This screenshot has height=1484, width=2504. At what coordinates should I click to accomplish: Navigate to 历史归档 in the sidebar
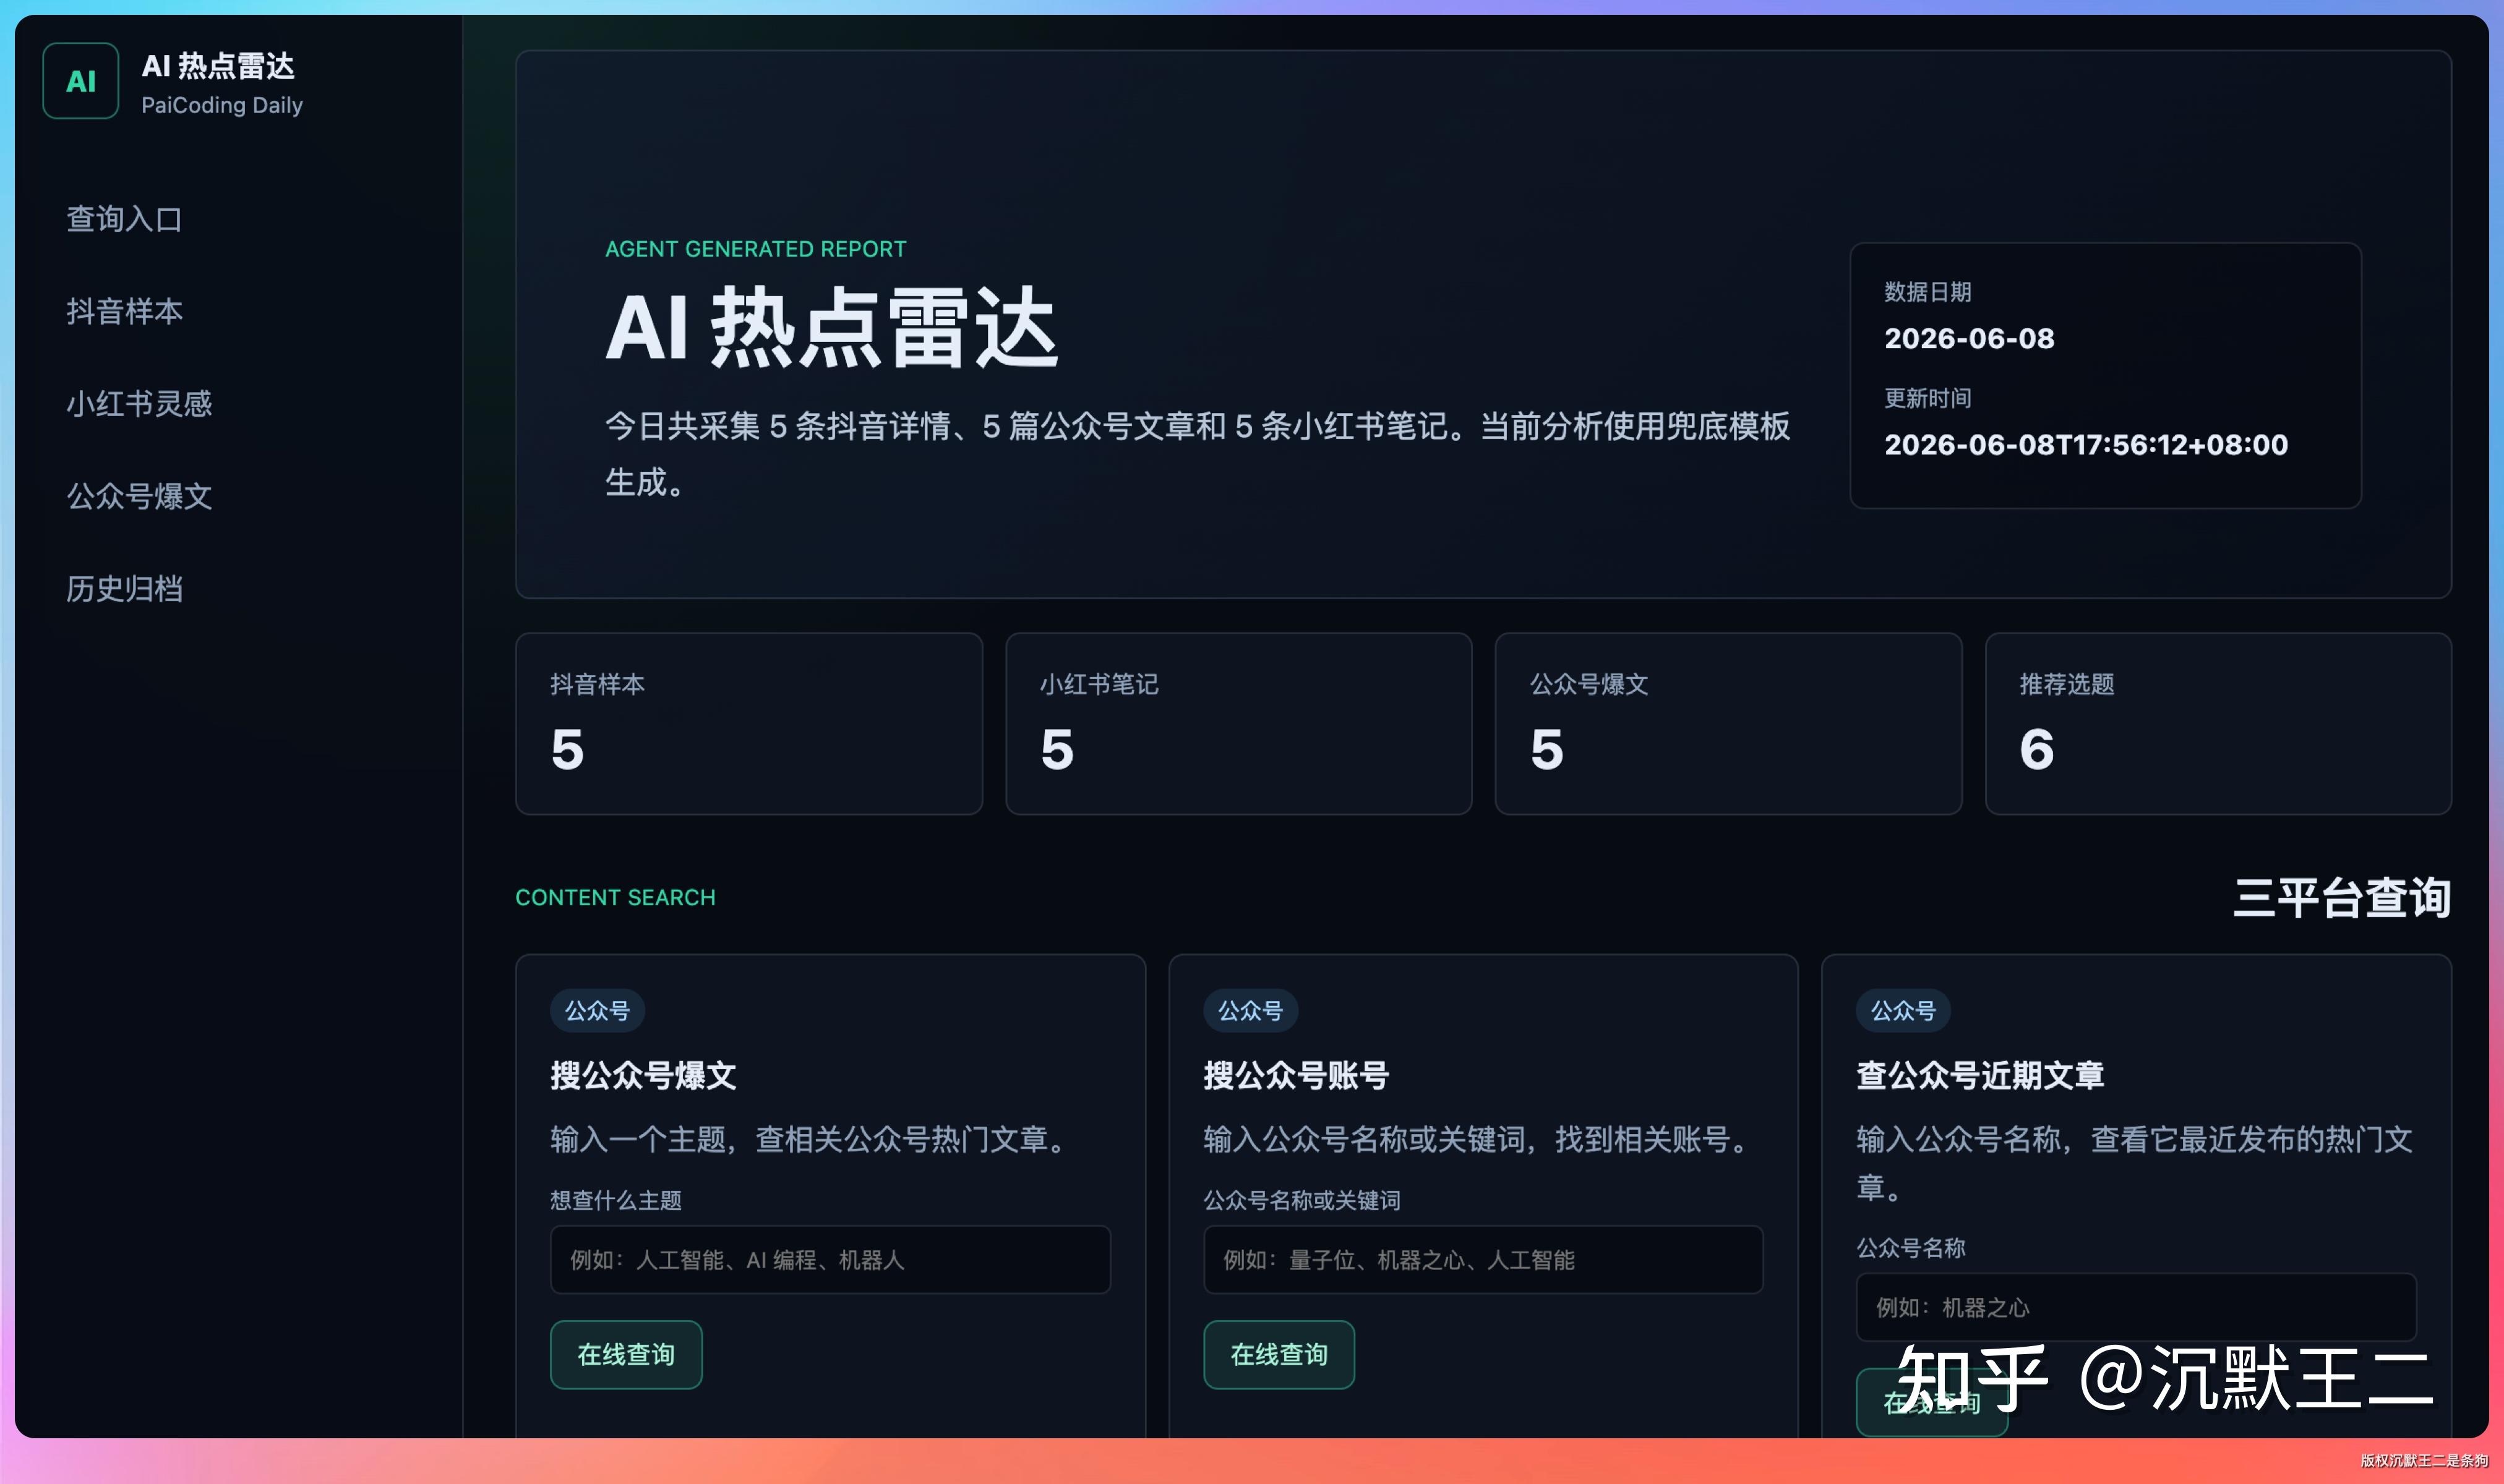coord(124,589)
